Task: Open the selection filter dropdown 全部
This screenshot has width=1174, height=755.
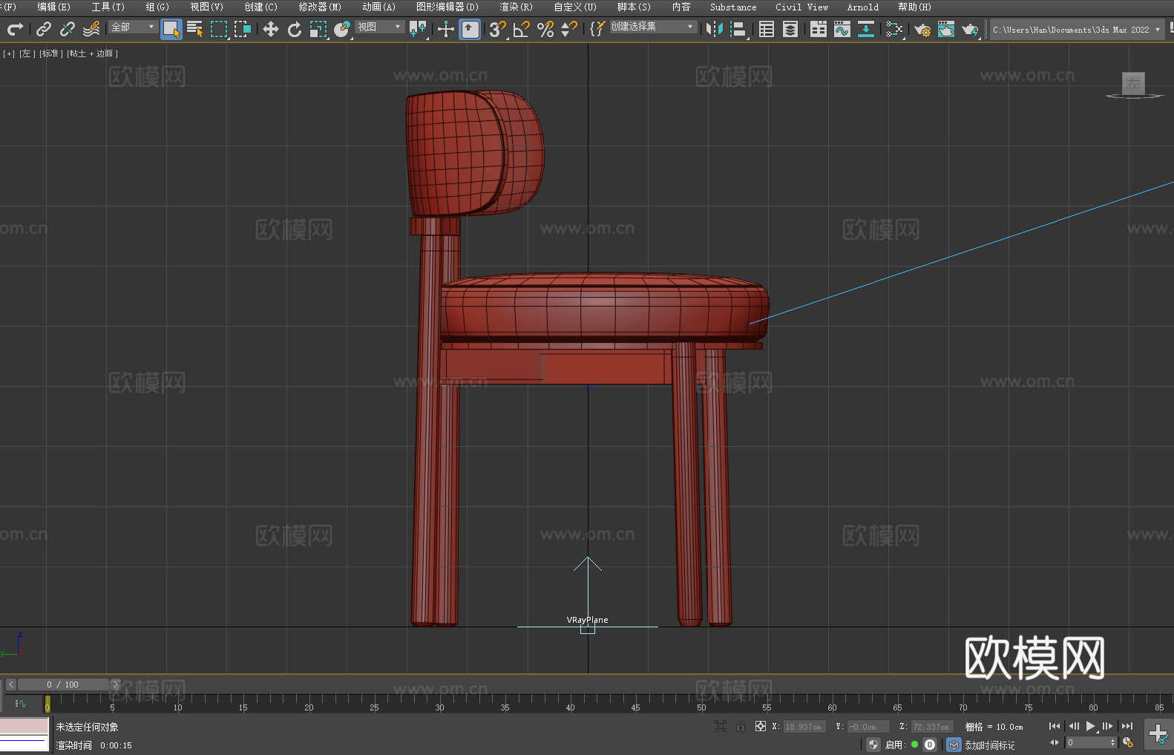Action: (x=133, y=27)
